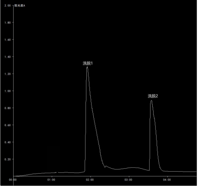198x186 pixels.
Task: Click the small shoulder bump after 洗脱1 peak
Action: click(x=106, y=166)
